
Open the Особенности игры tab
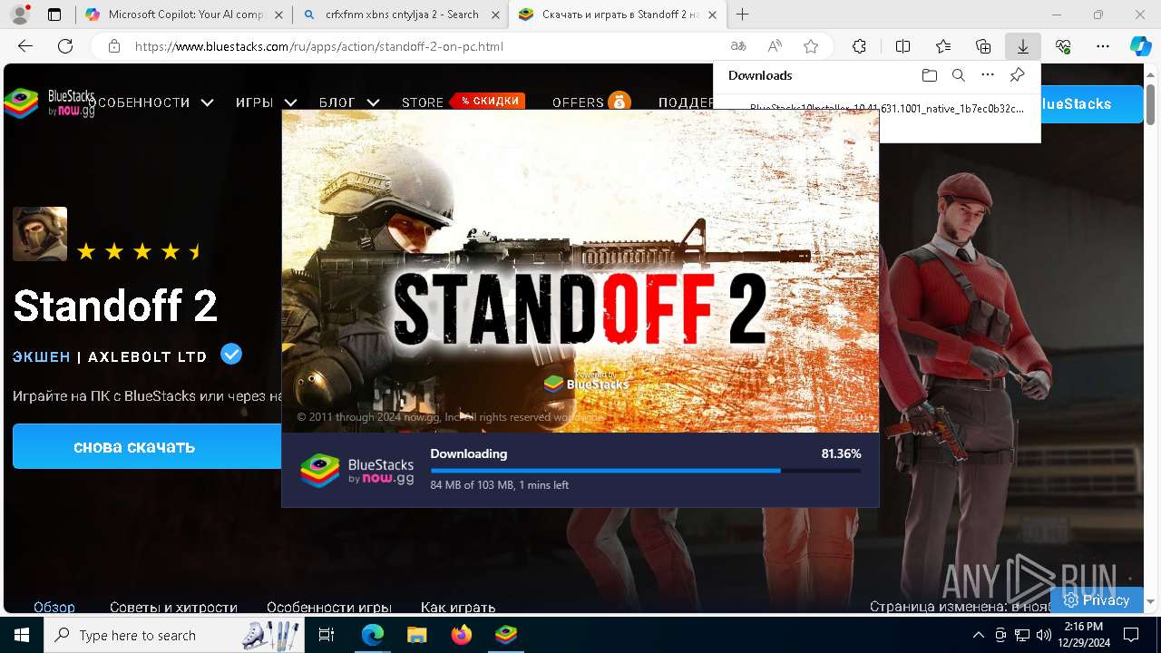328,607
